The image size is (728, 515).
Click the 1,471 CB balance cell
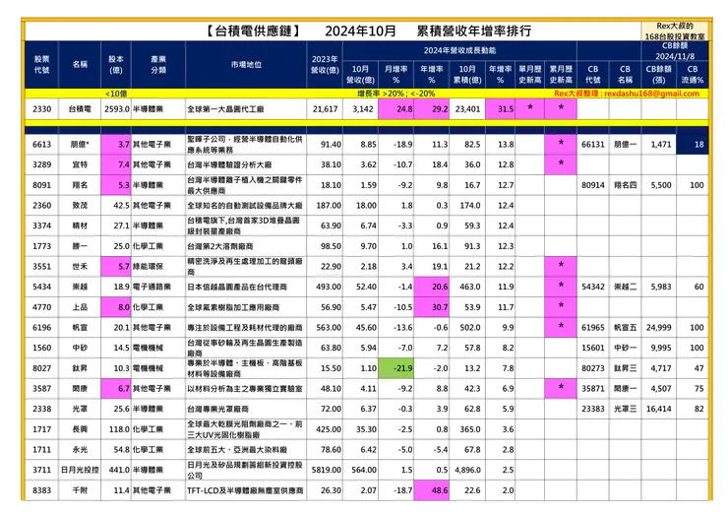click(x=659, y=144)
